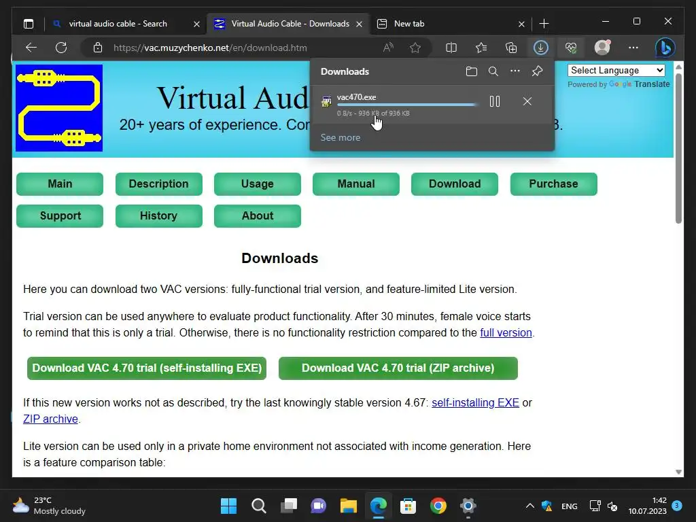The width and height of the screenshot is (696, 522).
Task: Open Browser essentials heart icon
Action: 571,48
